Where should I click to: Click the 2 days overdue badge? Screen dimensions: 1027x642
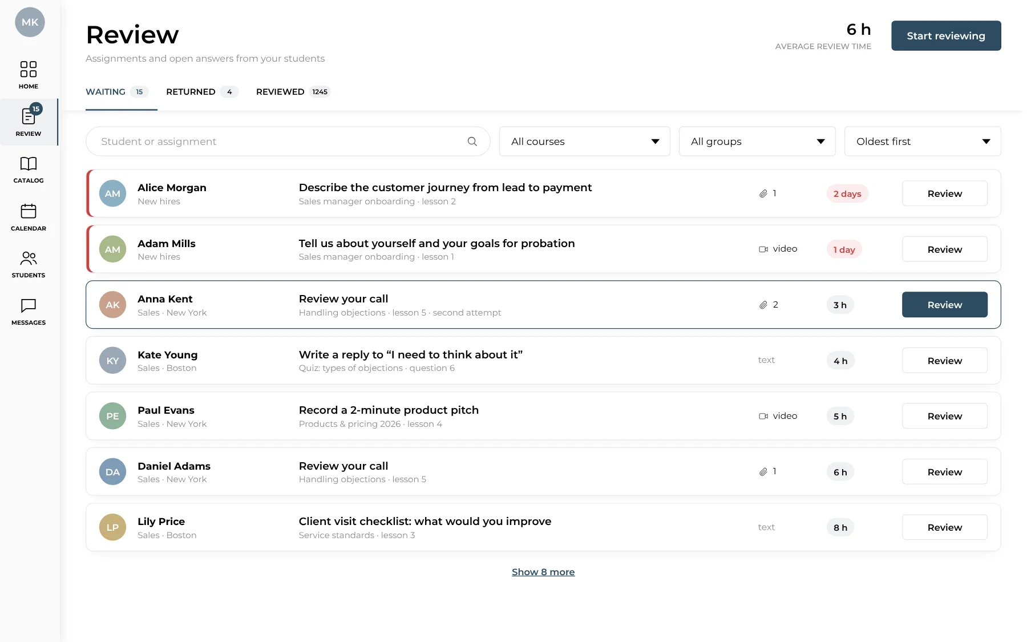[847, 193]
